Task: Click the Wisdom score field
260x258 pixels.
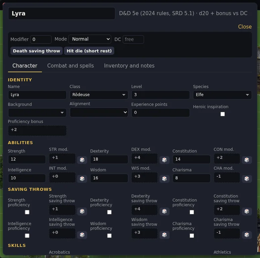Action: tap(109, 178)
